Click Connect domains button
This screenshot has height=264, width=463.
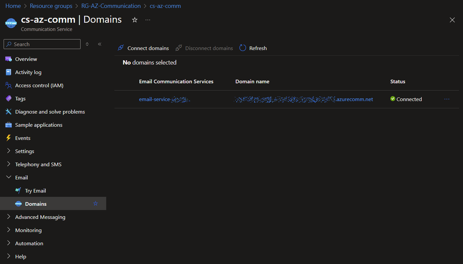148,48
